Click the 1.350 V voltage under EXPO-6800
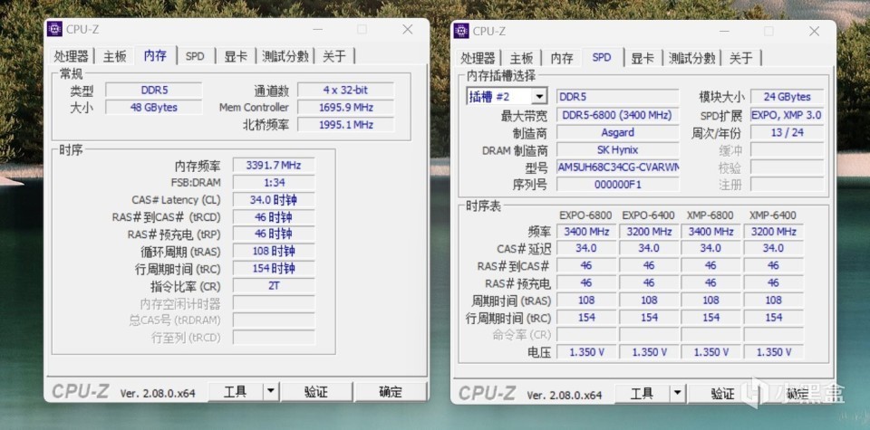 pyautogui.click(x=586, y=352)
